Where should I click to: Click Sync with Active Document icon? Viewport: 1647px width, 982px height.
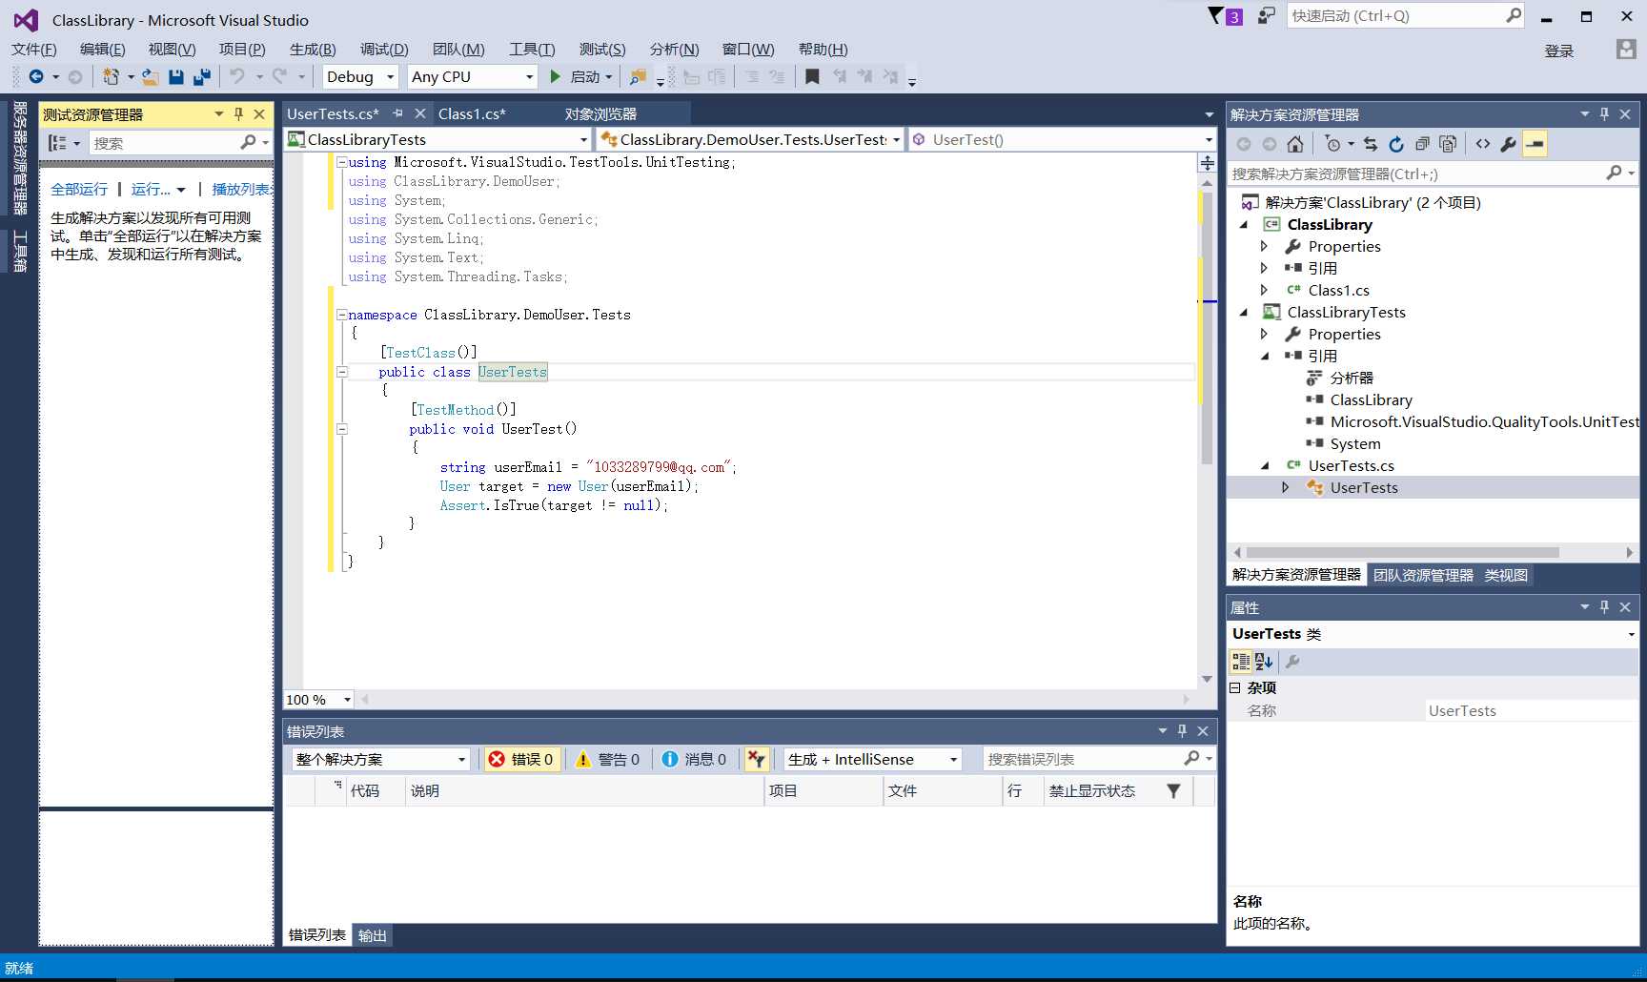coord(1371,144)
